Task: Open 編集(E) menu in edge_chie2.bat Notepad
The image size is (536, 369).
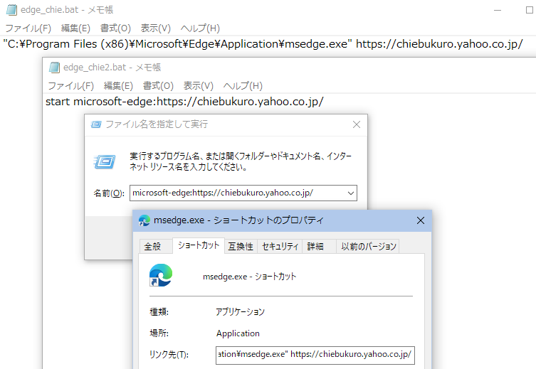Action: [118, 86]
